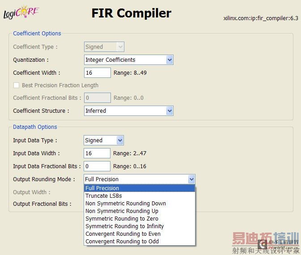This screenshot has width=301, height=255.
Task: Select Non Symmetric Rounding Up
Action: [140, 211]
